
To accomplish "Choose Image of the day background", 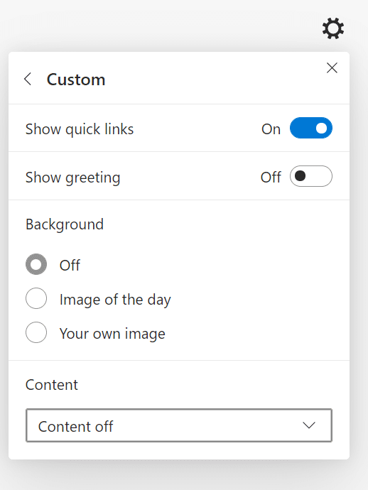I will coord(36,298).
